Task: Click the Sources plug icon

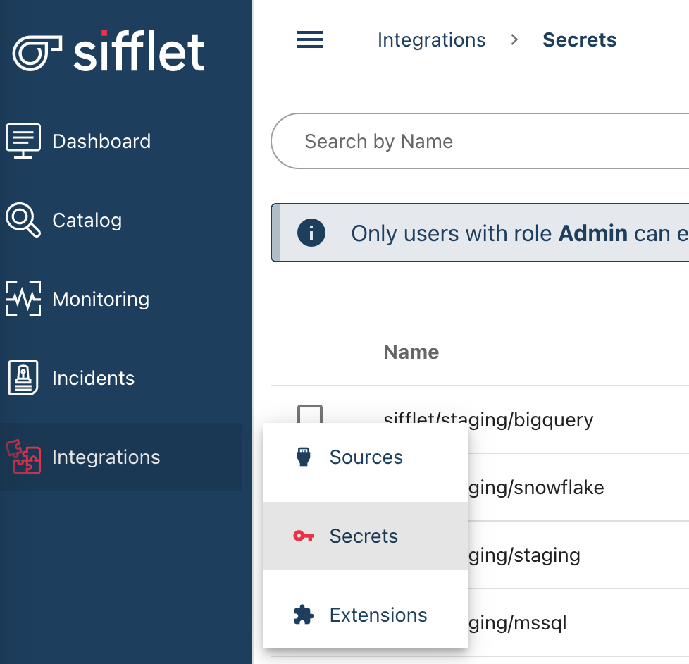Action: (303, 457)
